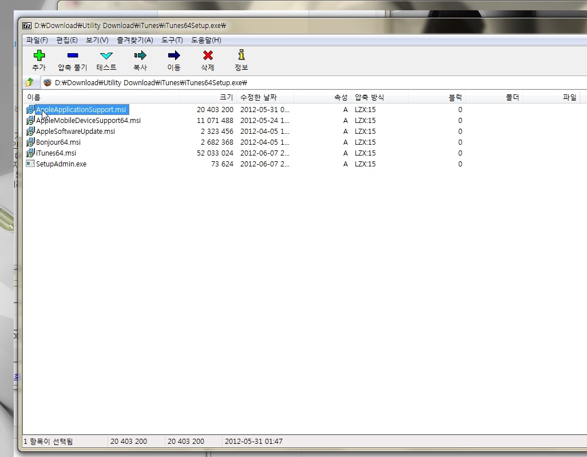Select SetupAdmin.exe in the file list

click(x=61, y=164)
